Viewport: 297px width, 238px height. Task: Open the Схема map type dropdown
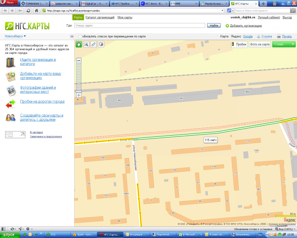[x=284, y=44]
